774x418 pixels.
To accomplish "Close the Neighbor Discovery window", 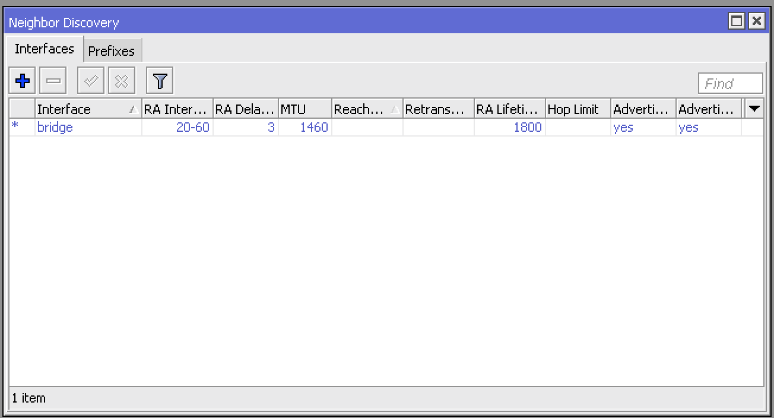I will [756, 22].
